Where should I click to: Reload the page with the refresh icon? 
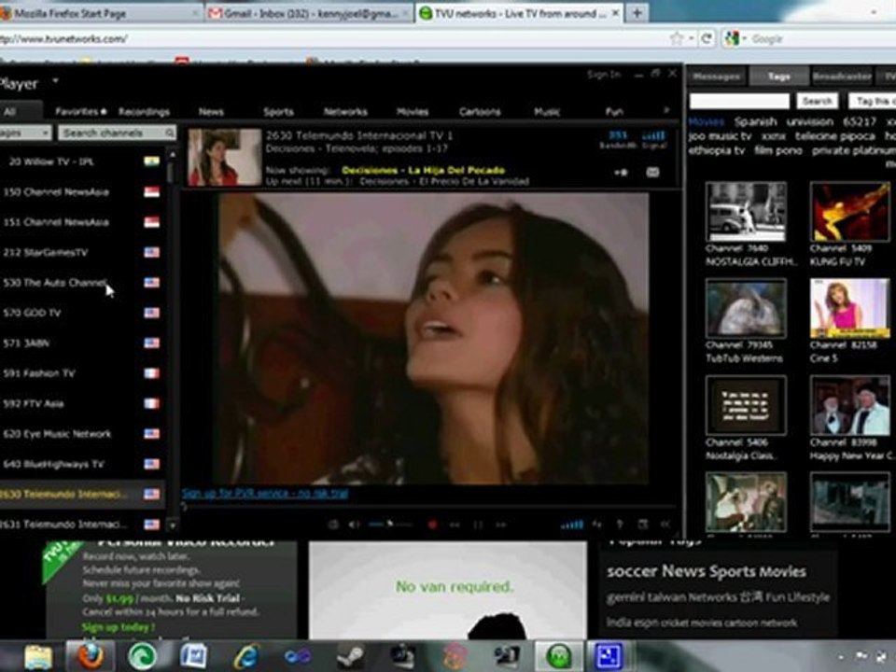coord(707,39)
